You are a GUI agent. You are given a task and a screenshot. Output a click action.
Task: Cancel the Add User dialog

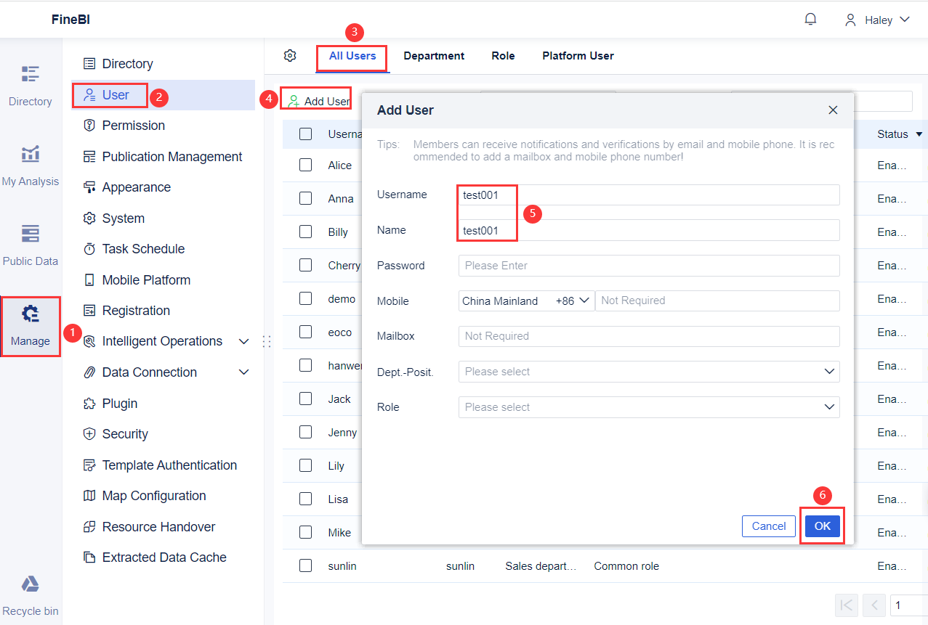click(768, 526)
